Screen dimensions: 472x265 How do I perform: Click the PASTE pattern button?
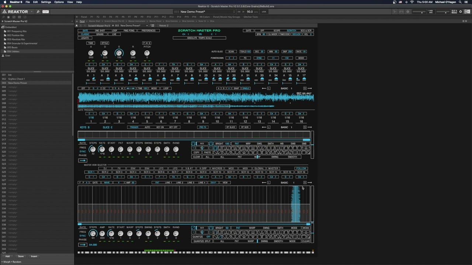[207, 152]
